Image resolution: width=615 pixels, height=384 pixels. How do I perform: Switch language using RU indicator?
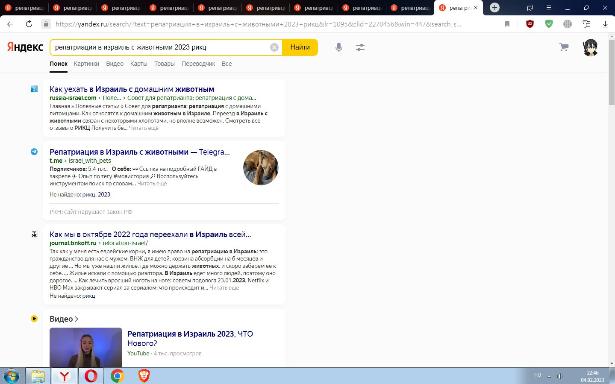[538, 375]
